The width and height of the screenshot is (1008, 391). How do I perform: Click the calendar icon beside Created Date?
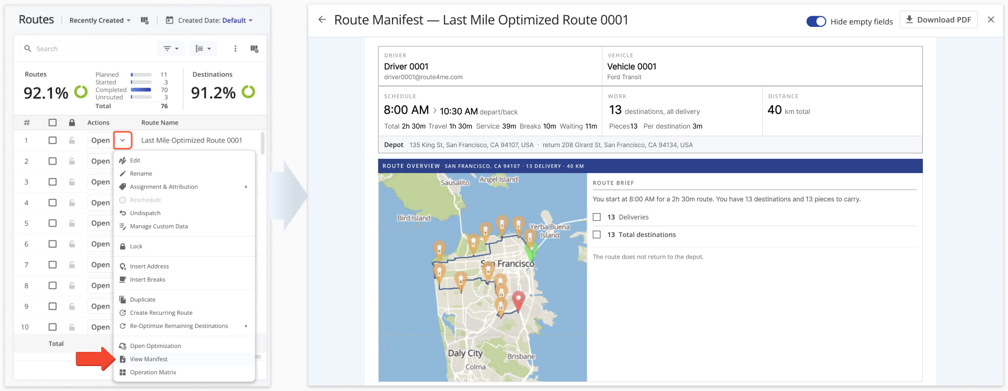tap(170, 20)
